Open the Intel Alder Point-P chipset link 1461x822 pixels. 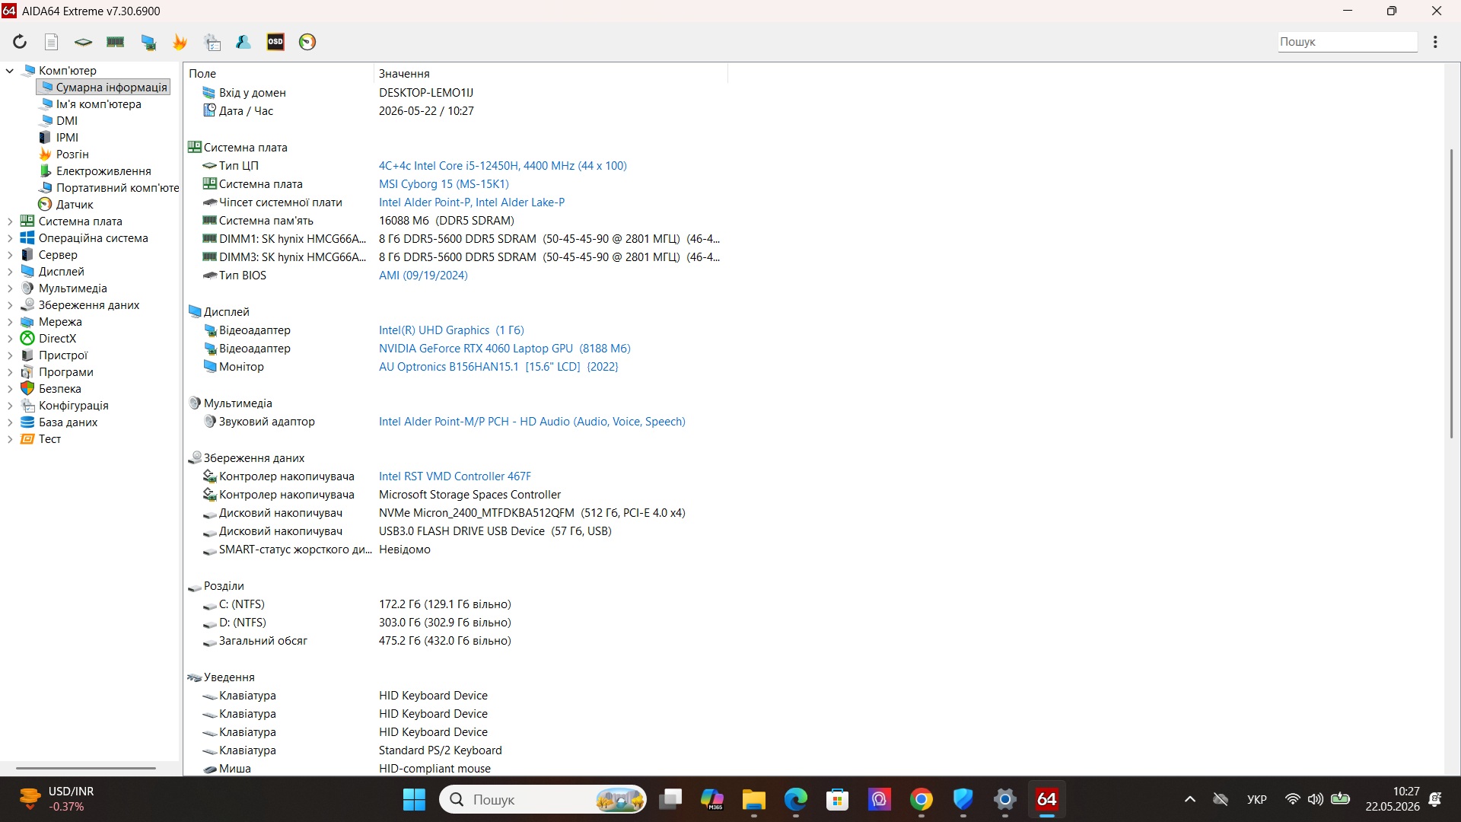[x=472, y=202]
